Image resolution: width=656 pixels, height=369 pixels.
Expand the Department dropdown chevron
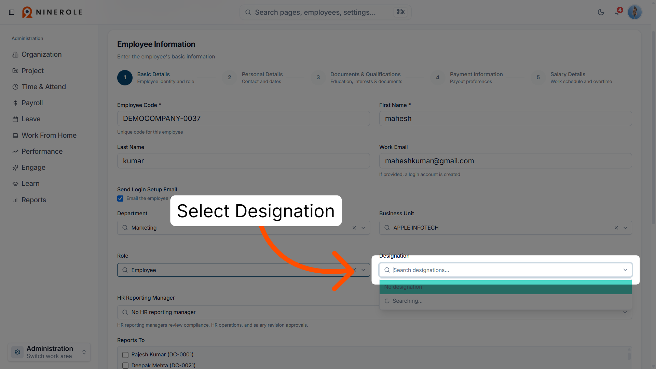(x=363, y=228)
